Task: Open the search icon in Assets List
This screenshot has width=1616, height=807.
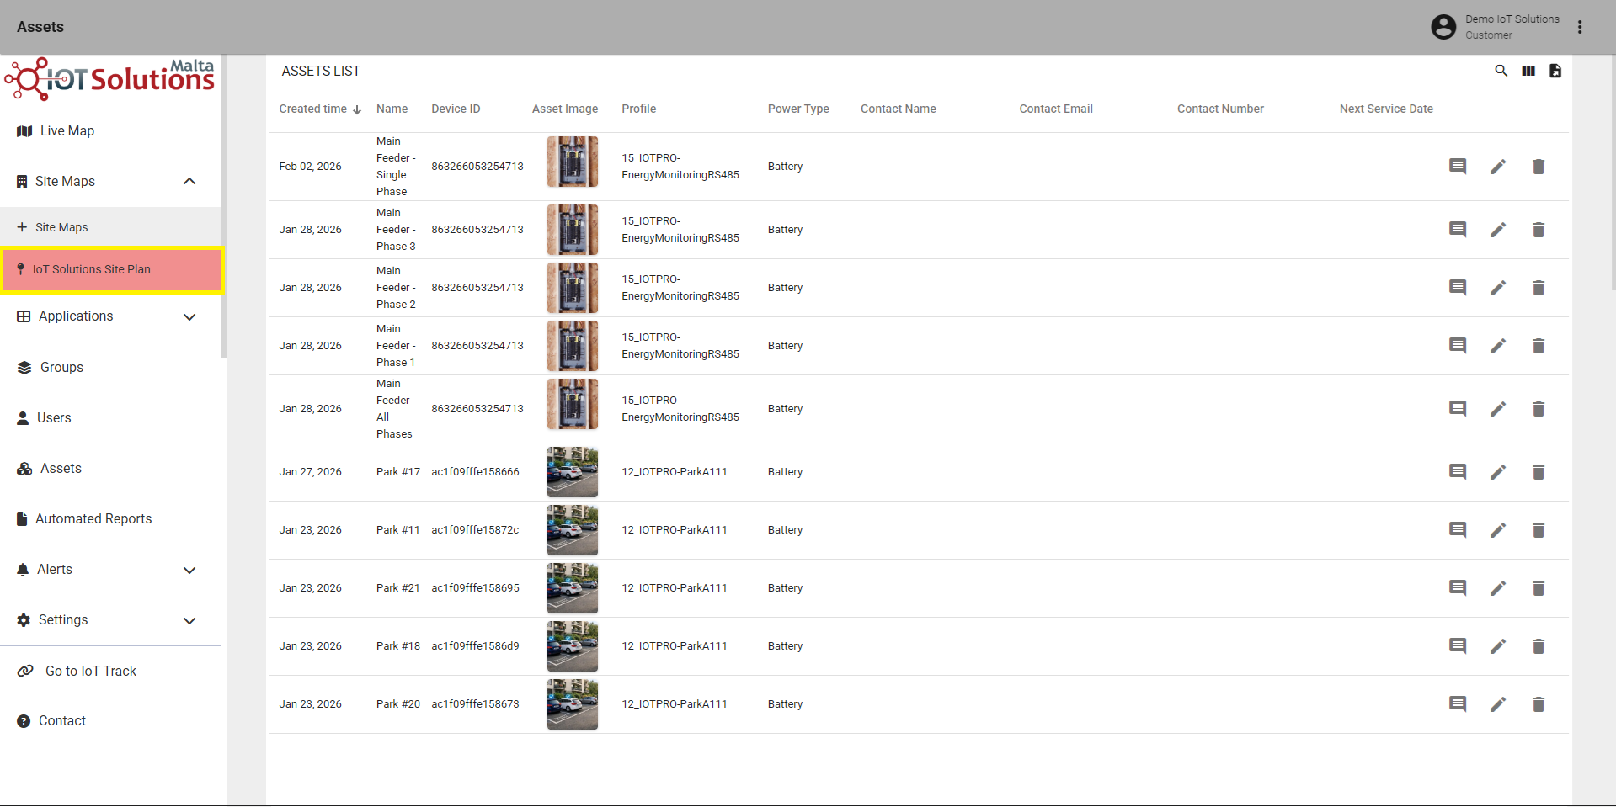Action: tap(1501, 71)
